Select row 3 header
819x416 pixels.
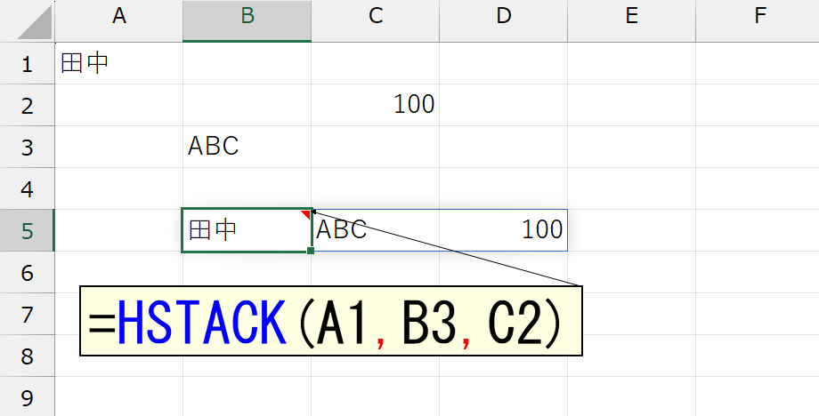pyautogui.click(x=28, y=147)
